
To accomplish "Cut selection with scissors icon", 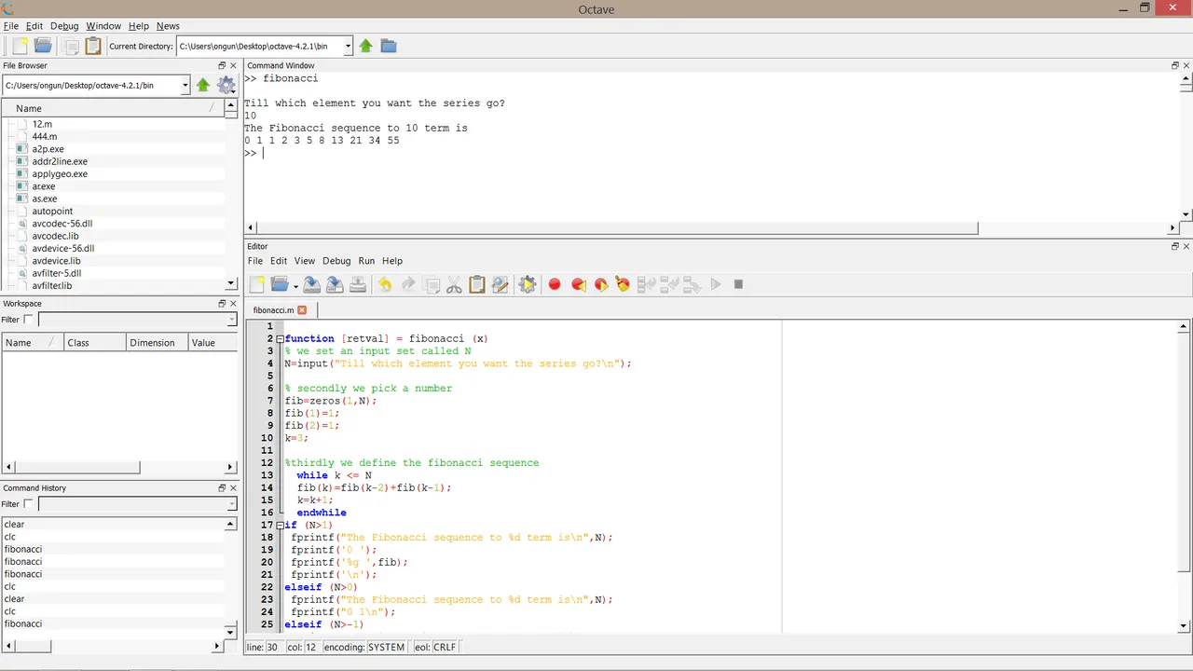I will click(454, 284).
